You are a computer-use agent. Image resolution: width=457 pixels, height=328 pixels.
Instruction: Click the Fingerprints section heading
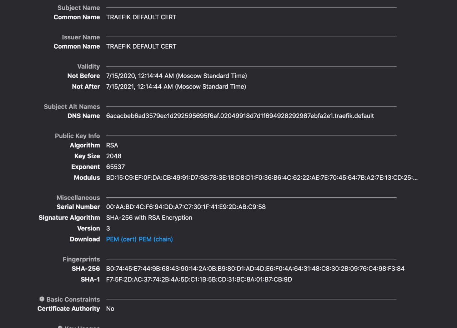coord(81,259)
